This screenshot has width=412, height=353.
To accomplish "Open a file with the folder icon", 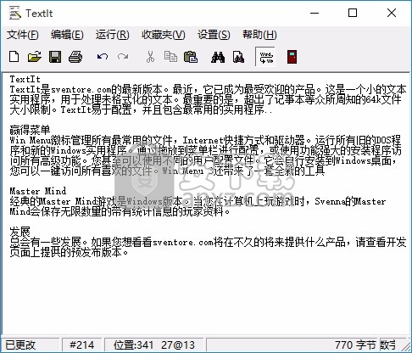I will (35, 57).
